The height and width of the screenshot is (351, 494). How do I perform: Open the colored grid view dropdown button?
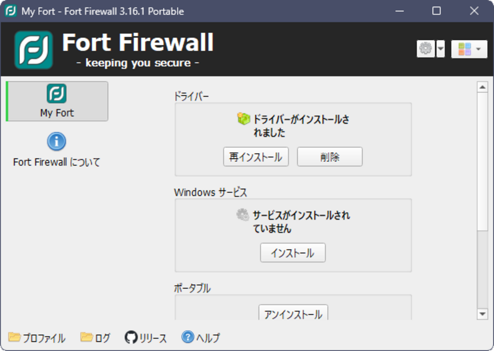[469, 49]
